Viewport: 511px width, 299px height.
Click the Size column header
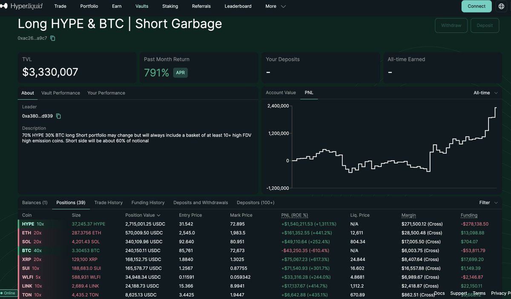click(x=76, y=215)
